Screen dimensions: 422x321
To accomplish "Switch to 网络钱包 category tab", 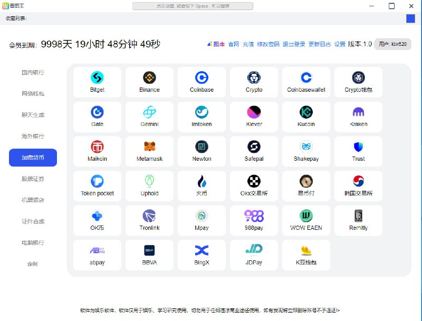I will click(x=33, y=93).
